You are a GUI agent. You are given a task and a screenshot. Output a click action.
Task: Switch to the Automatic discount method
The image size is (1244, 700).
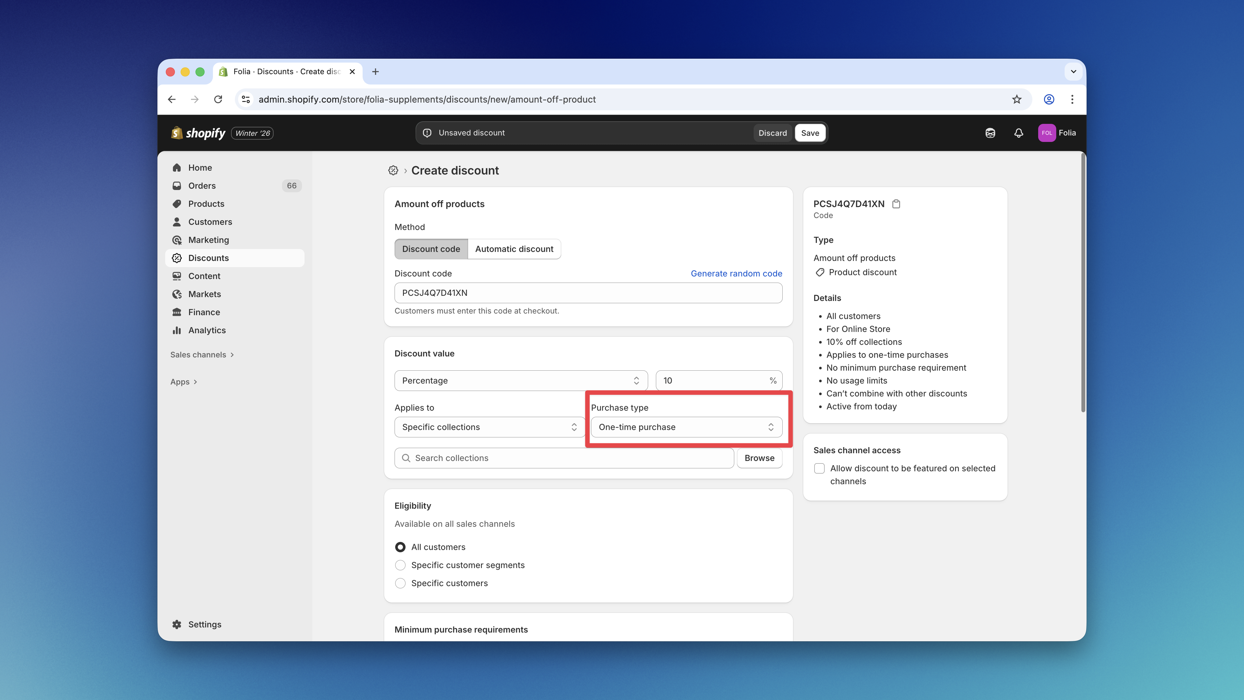[x=514, y=249]
